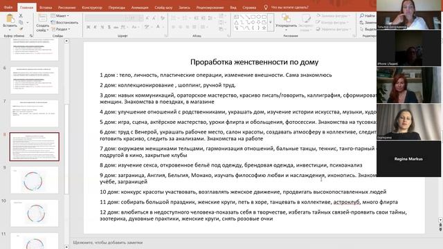The width and height of the screenshot is (443, 249).
Task: Toggle italic К formatting
Action: coord(96,27)
